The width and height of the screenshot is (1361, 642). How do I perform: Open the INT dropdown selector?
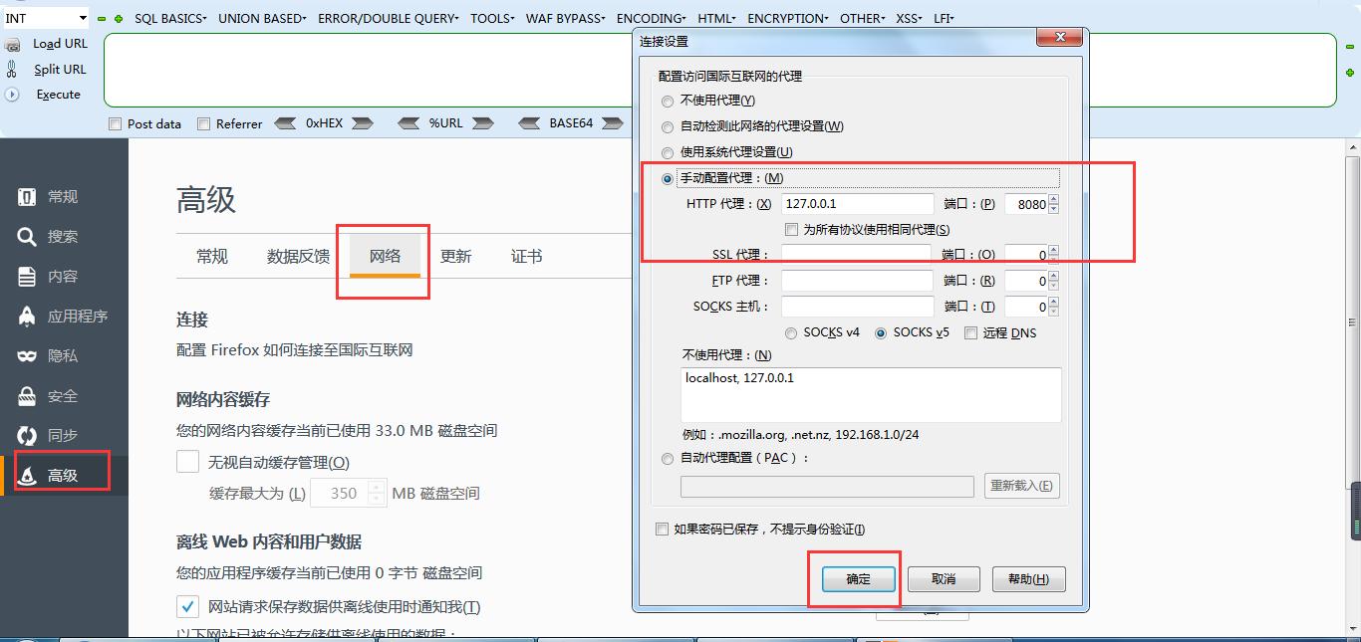click(x=47, y=17)
